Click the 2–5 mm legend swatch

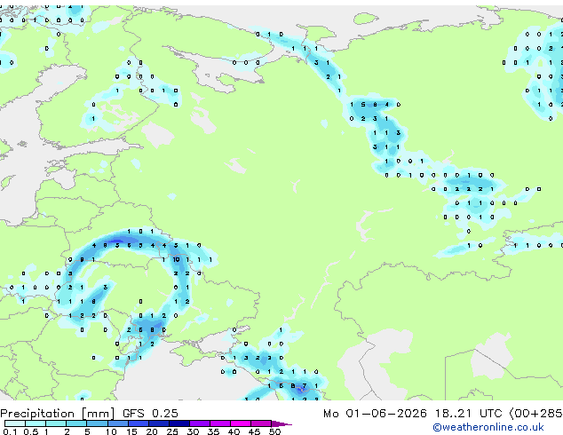click(76, 423)
